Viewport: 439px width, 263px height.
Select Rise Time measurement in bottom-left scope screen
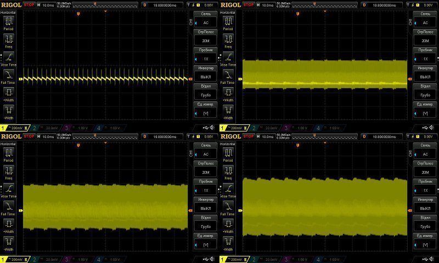[x=9, y=191]
